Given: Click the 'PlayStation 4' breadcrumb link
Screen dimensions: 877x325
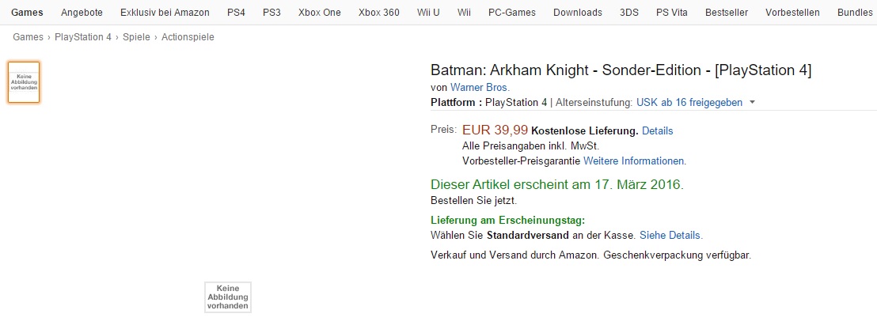Looking at the screenshot, I should pos(83,37).
